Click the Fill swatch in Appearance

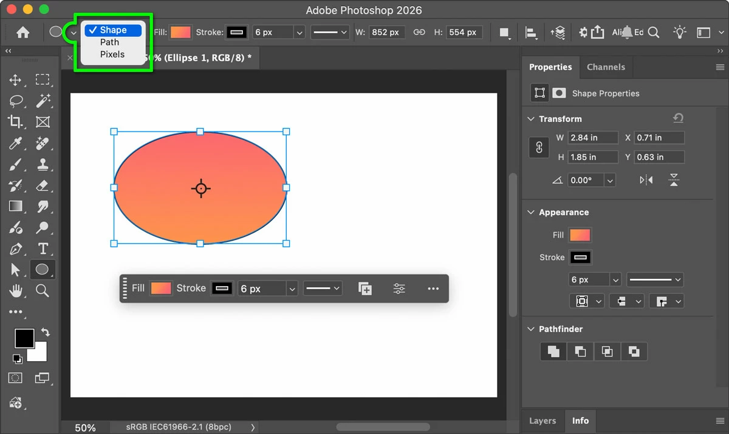click(x=580, y=235)
